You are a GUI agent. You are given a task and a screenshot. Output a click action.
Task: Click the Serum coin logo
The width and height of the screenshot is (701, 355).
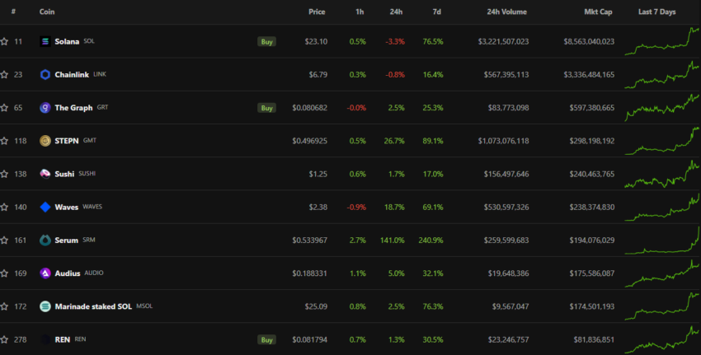coord(45,241)
